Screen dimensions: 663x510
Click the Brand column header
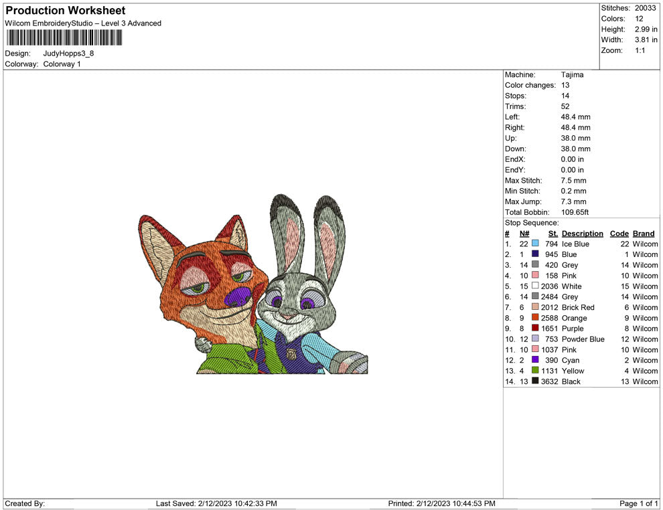pos(644,234)
